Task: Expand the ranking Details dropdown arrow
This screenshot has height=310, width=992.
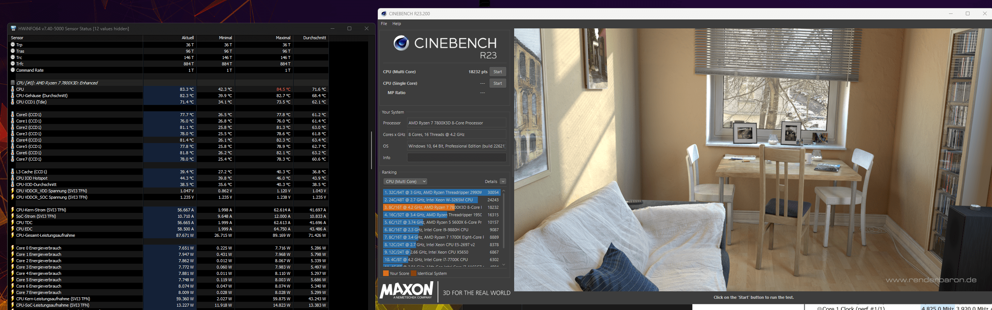Action: pos(503,182)
